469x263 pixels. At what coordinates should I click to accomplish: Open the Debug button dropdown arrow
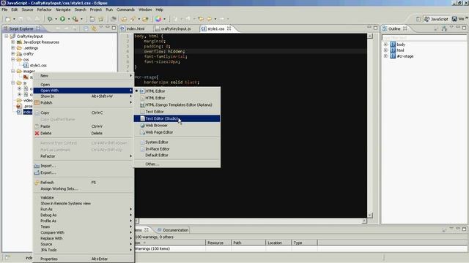point(56,19)
